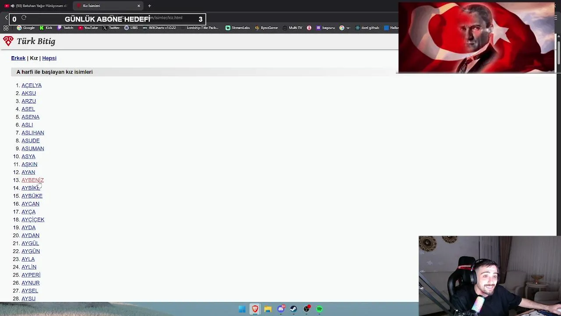Open the AYPERİ name link
Viewport: 561px width, 316px height.
(31, 275)
